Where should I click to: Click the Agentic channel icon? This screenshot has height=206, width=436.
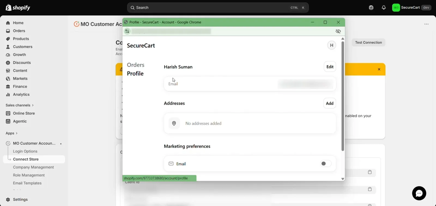pos(8,121)
